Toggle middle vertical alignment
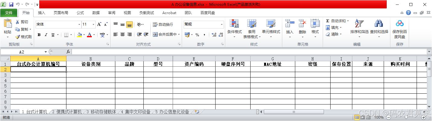This screenshot has height=121, width=432. 123,24
